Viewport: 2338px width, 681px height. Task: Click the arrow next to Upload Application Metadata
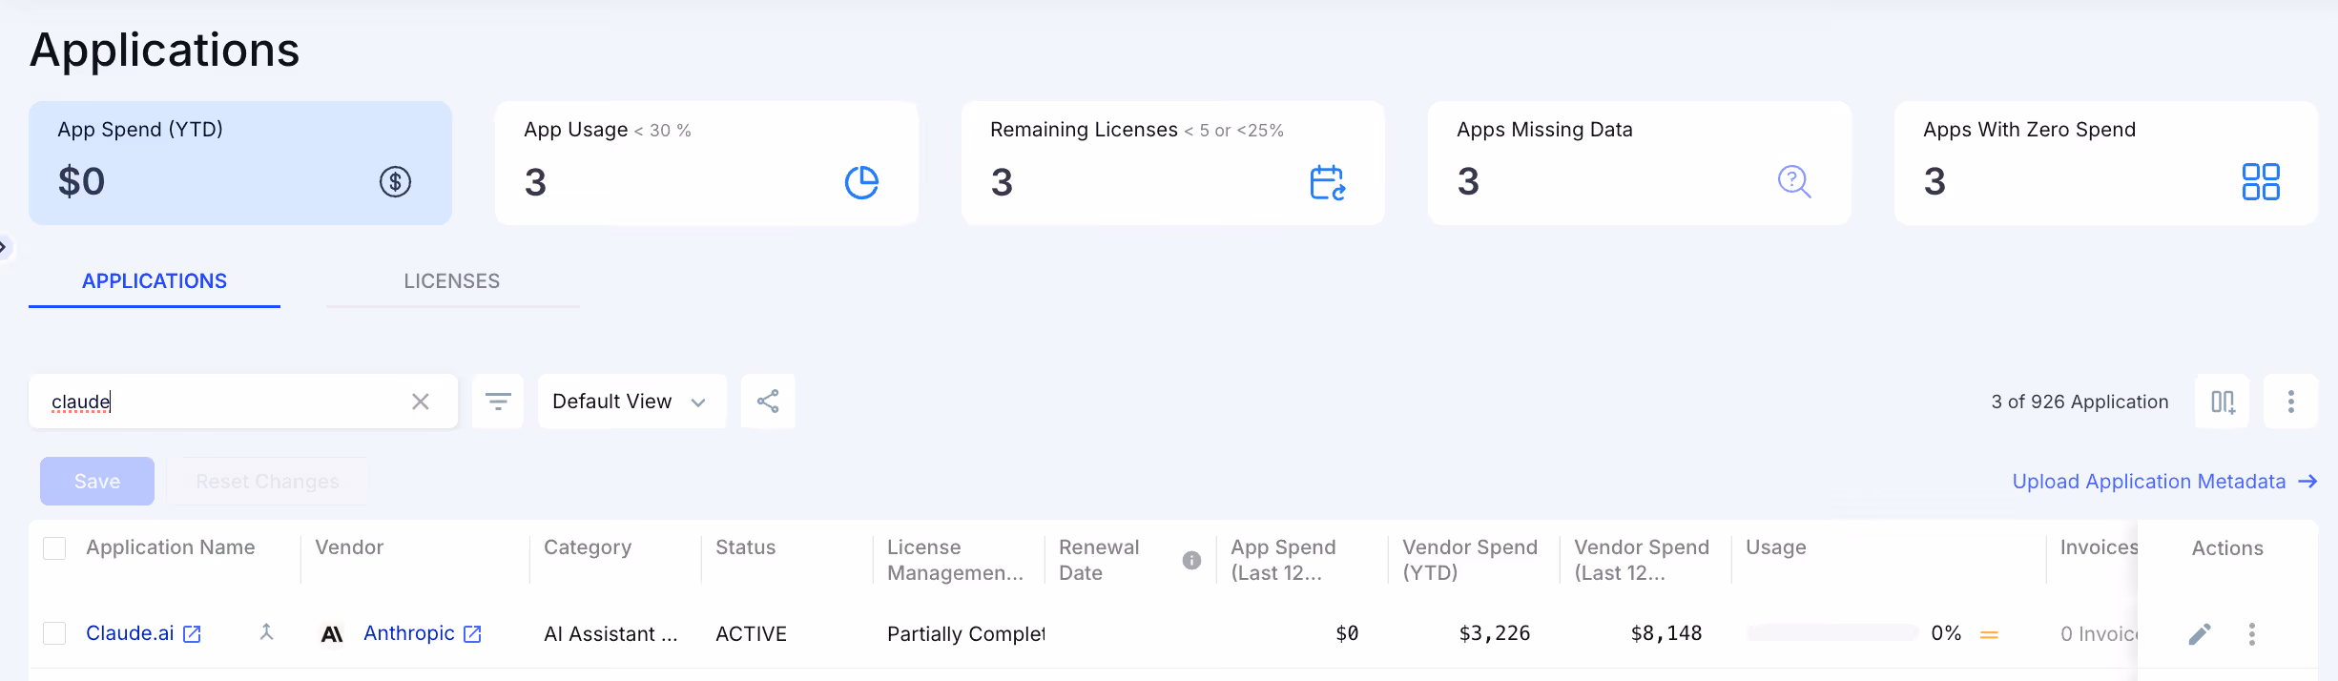click(2307, 482)
